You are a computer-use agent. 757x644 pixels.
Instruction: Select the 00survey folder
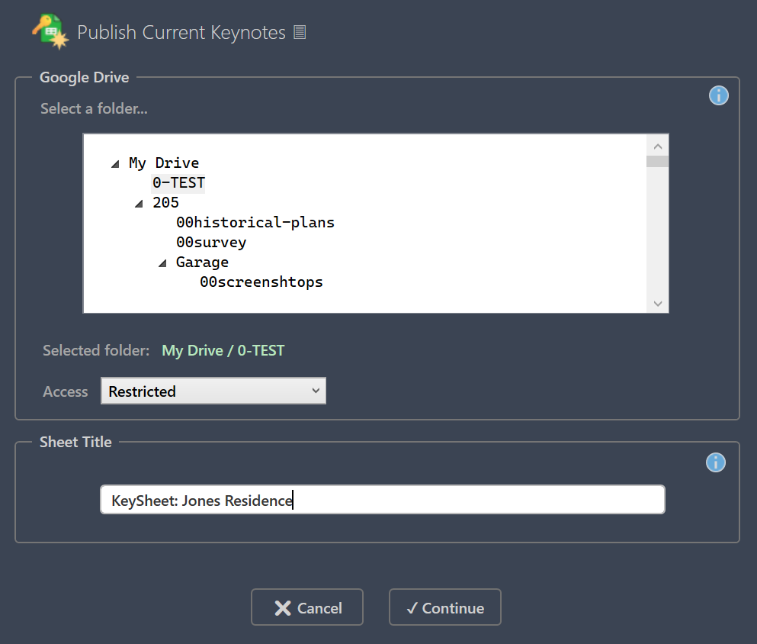tap(210, 242)
